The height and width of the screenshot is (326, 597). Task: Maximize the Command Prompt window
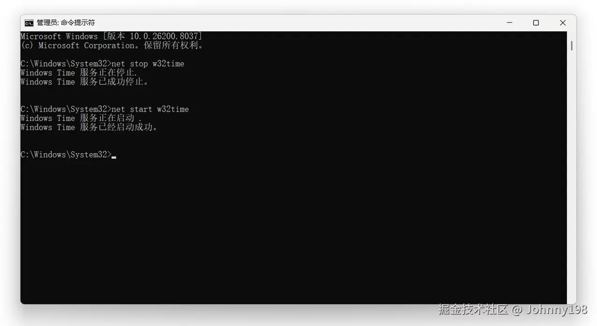[x=536, y=23]
